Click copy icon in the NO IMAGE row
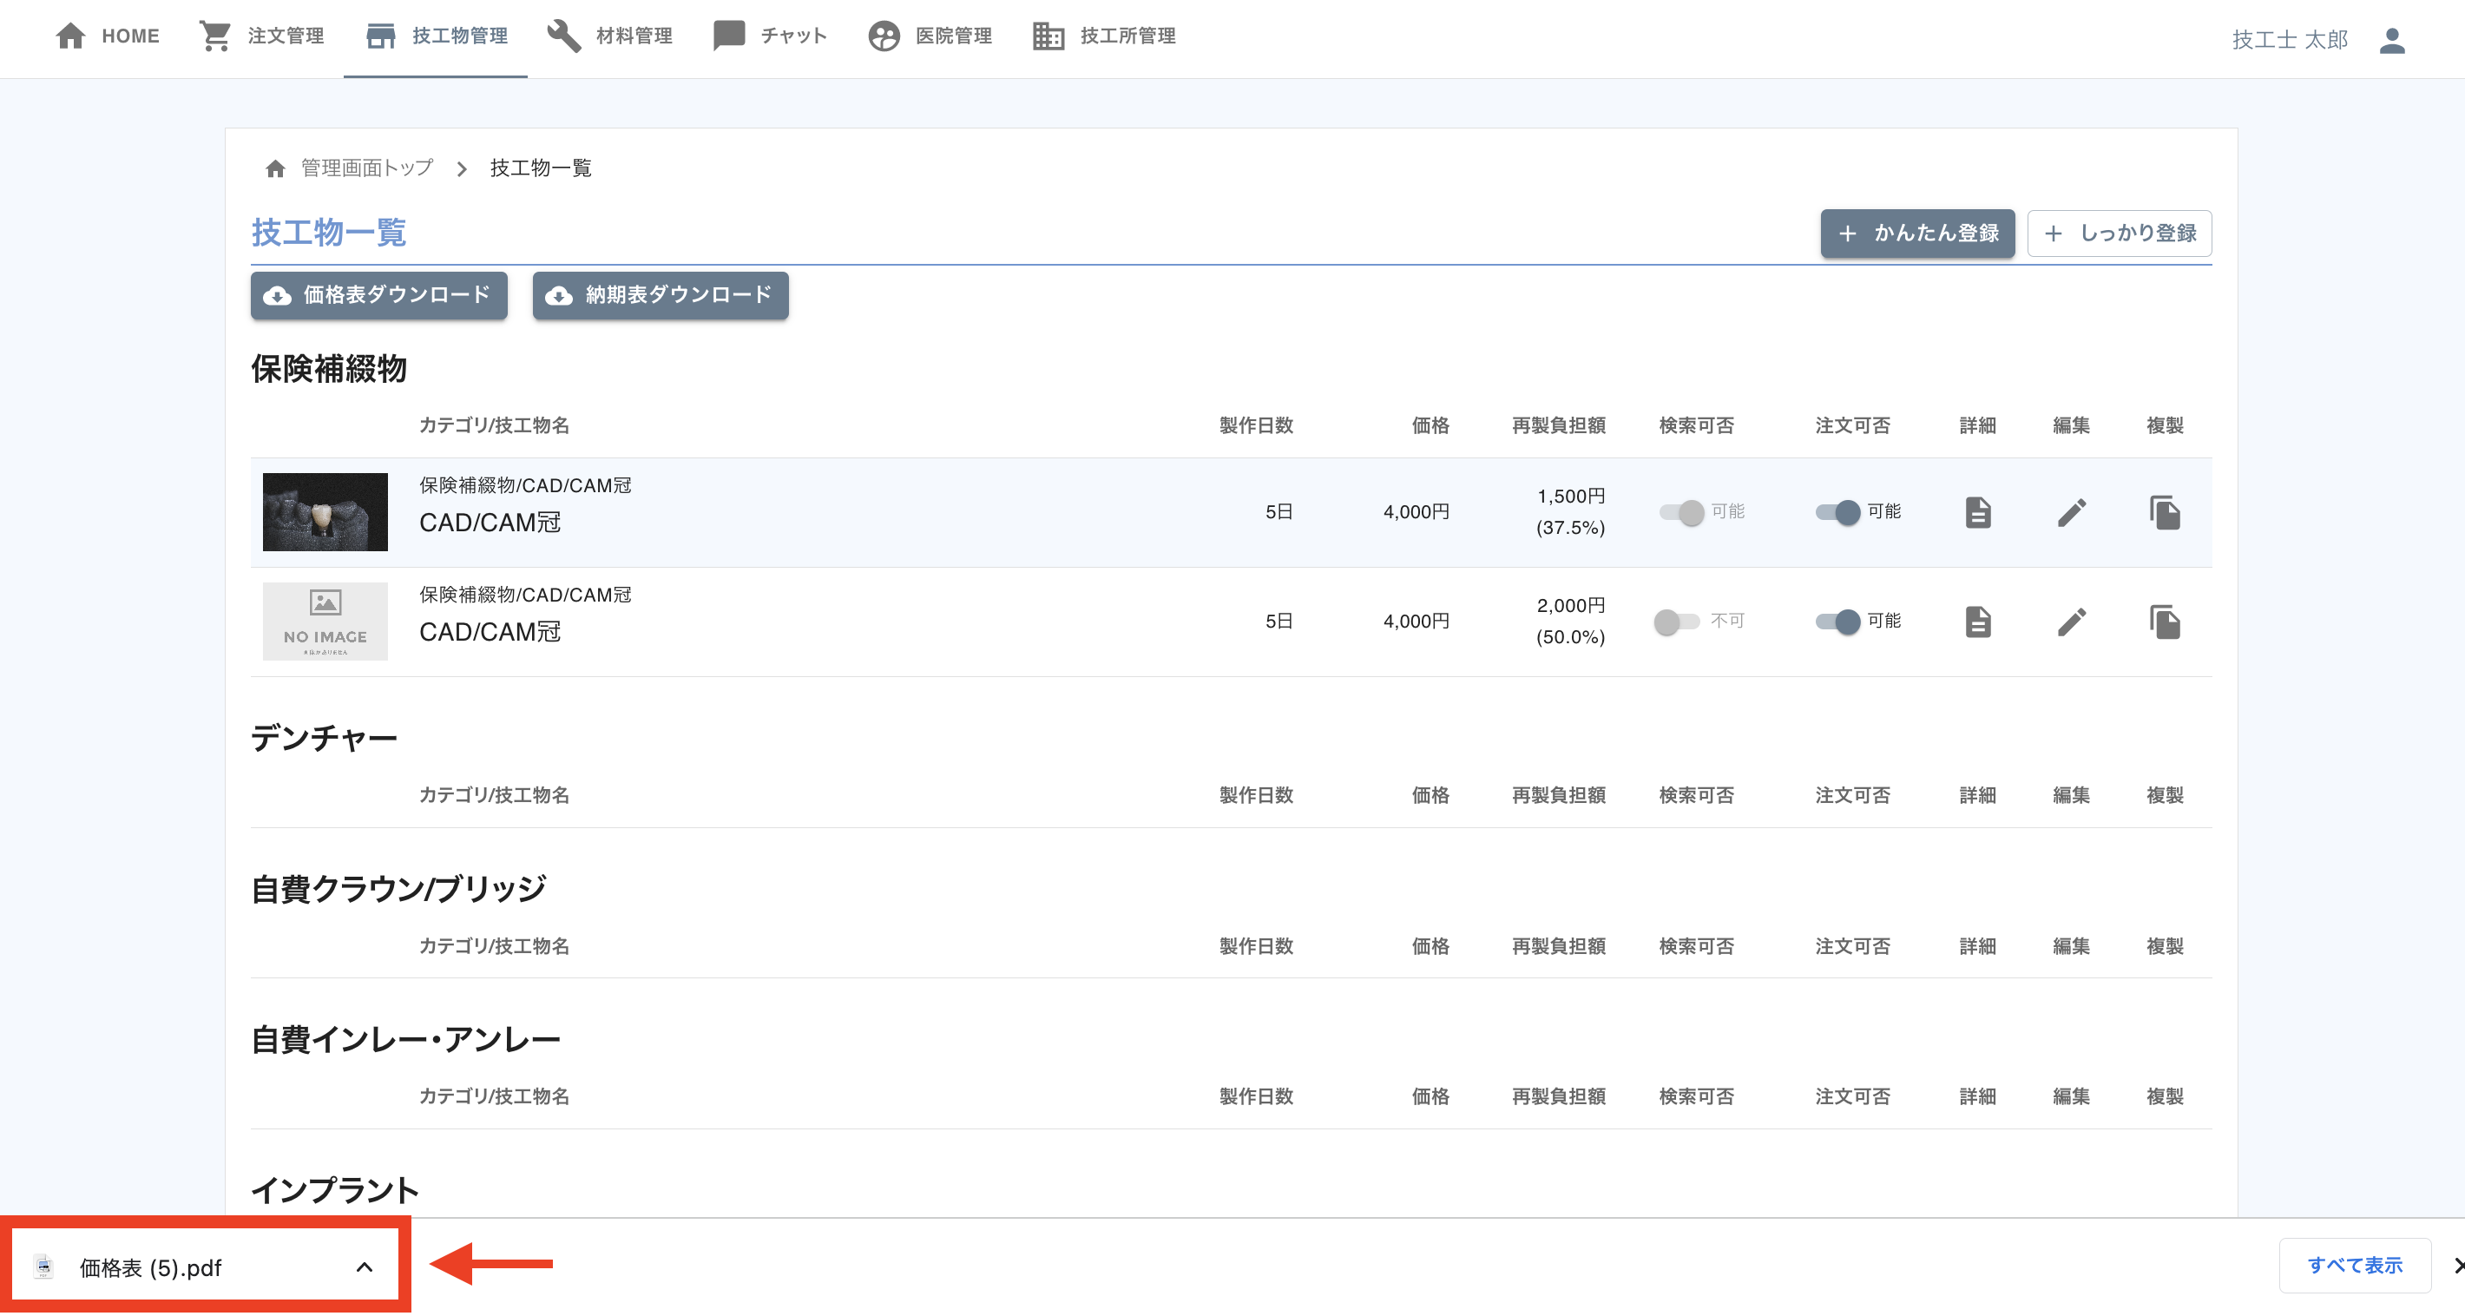The width and height of the screenshot is (2465, 1316). point(2165,622)
